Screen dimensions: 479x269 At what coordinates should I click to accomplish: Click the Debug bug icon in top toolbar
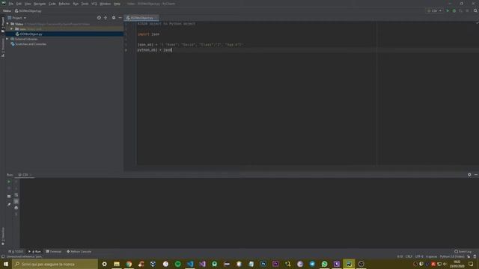454,10
